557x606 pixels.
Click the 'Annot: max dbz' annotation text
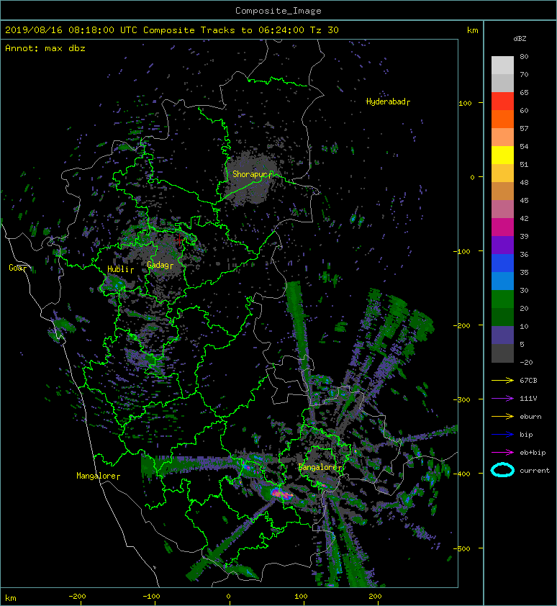(x=45, y=48)
